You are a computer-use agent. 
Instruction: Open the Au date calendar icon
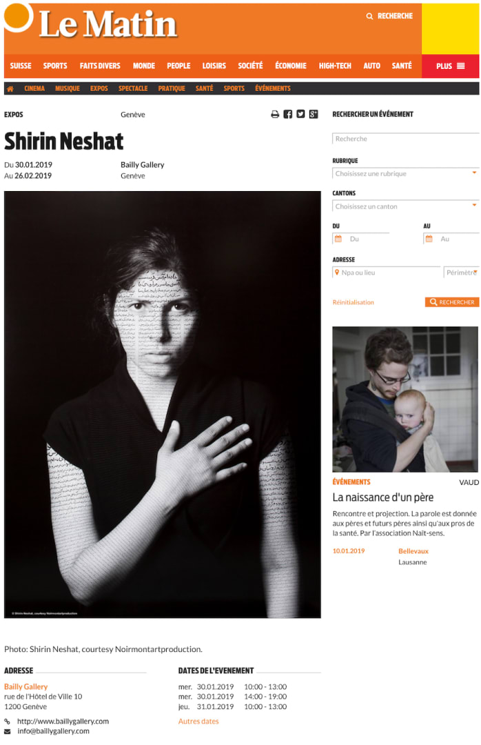(x=429, y=239)
